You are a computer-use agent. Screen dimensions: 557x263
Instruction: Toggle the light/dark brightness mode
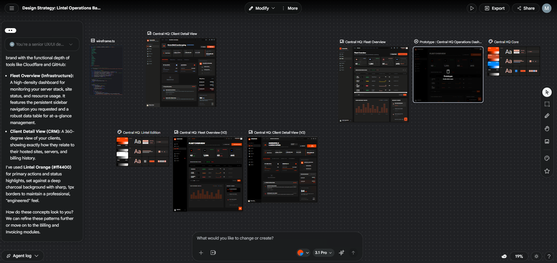coord(537,256)
